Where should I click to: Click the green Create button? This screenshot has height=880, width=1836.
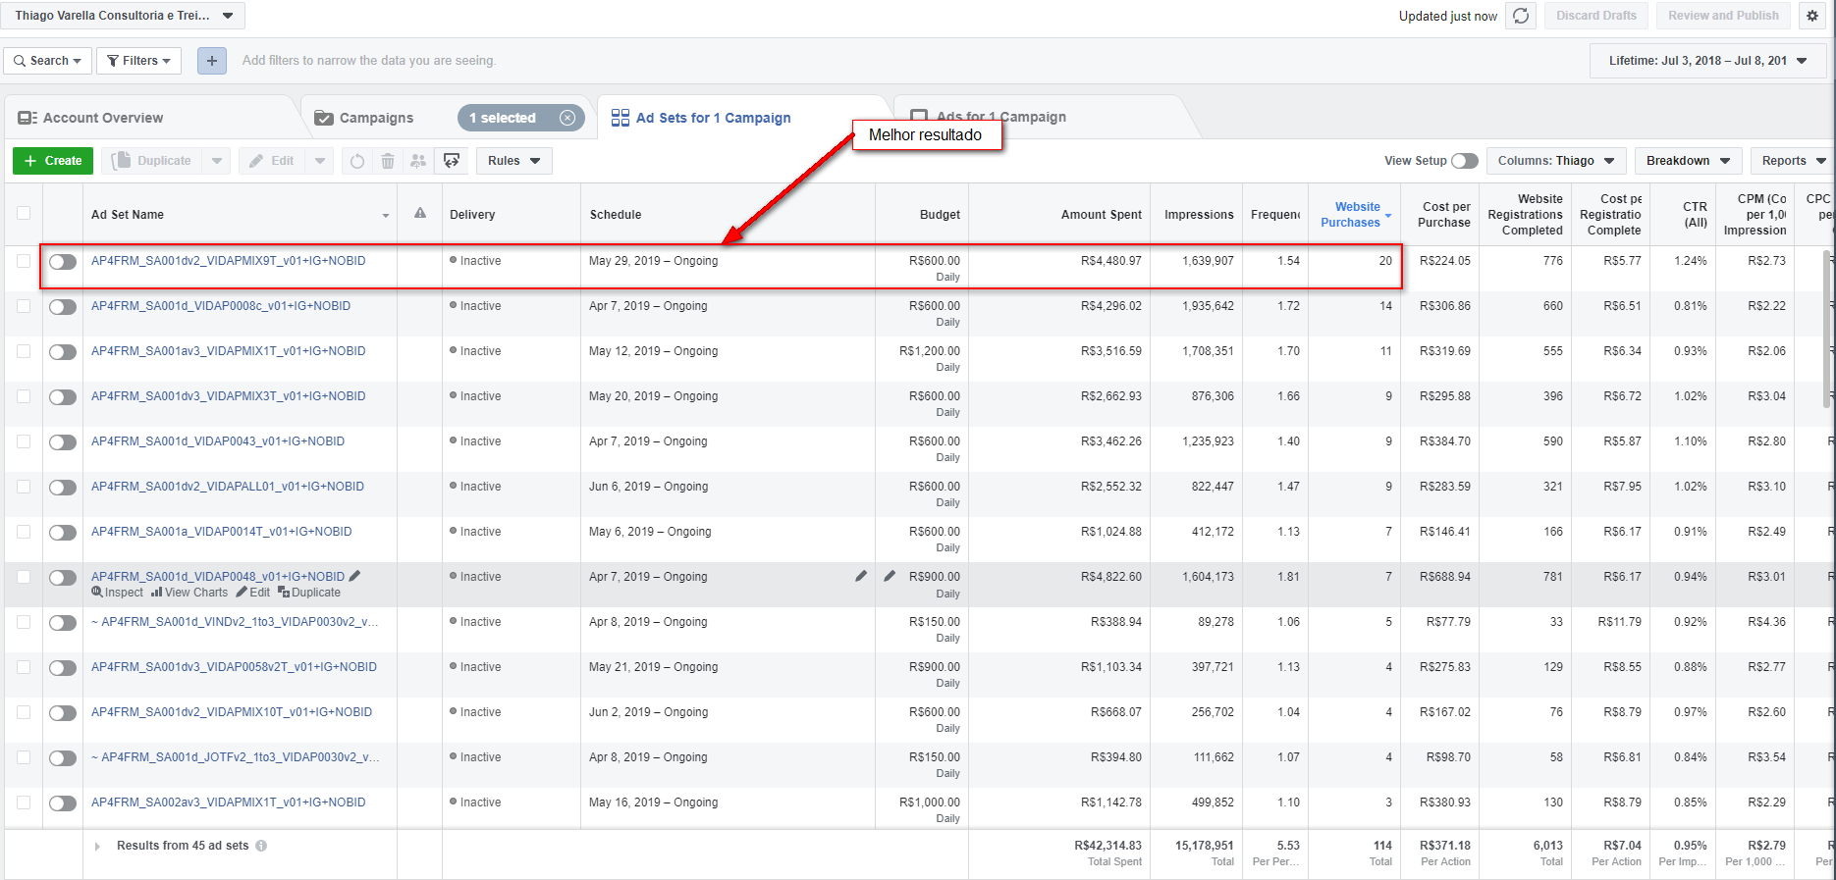tap(53, 161)
